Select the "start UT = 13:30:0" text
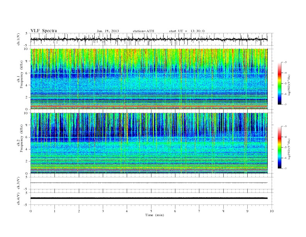This screenshot has width=306, height=237. click(187, 31)
